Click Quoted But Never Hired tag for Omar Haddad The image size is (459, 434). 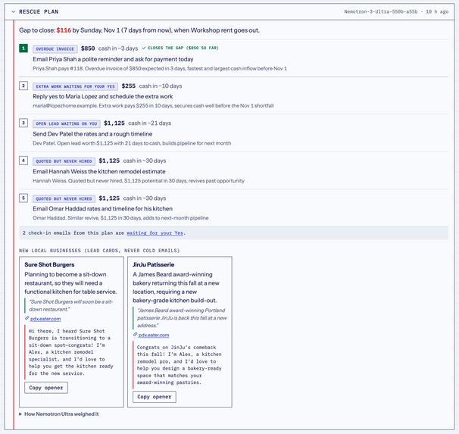[x=64, y=198]
